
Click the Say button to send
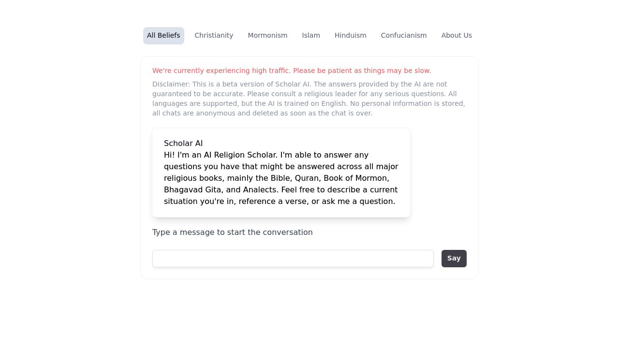pos(454,259)
